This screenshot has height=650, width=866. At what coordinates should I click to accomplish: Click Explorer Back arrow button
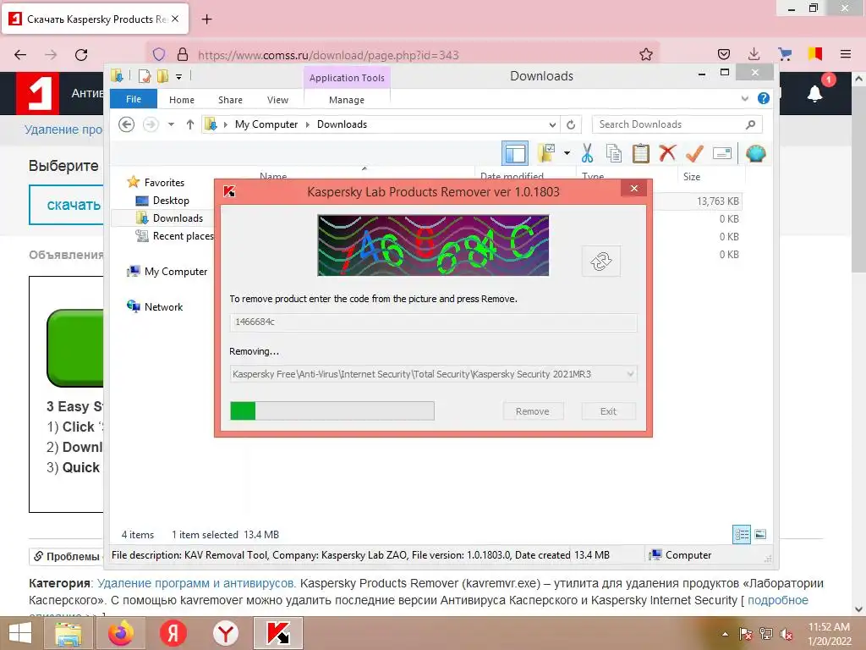[127, 124]
